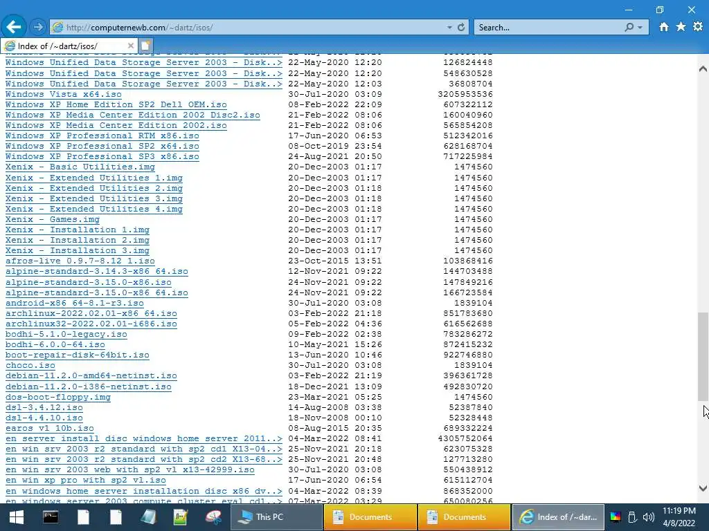
Task: Click the USB device tray icon
Action: [632, 517]
